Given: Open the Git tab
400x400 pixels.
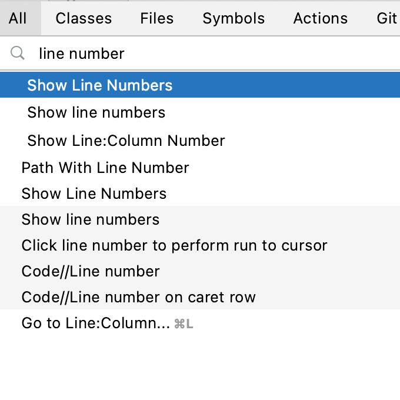Looking at the screenshot, I should click(386, 18).
